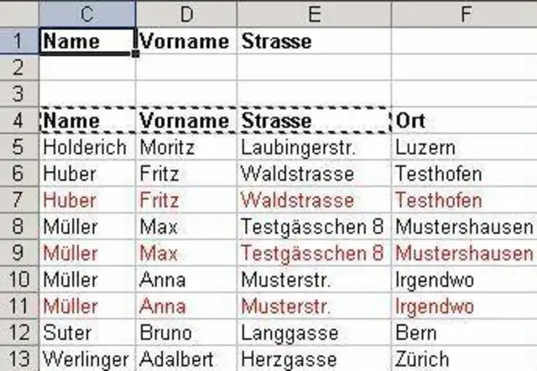Select entire column F via header

coord(463,13)
